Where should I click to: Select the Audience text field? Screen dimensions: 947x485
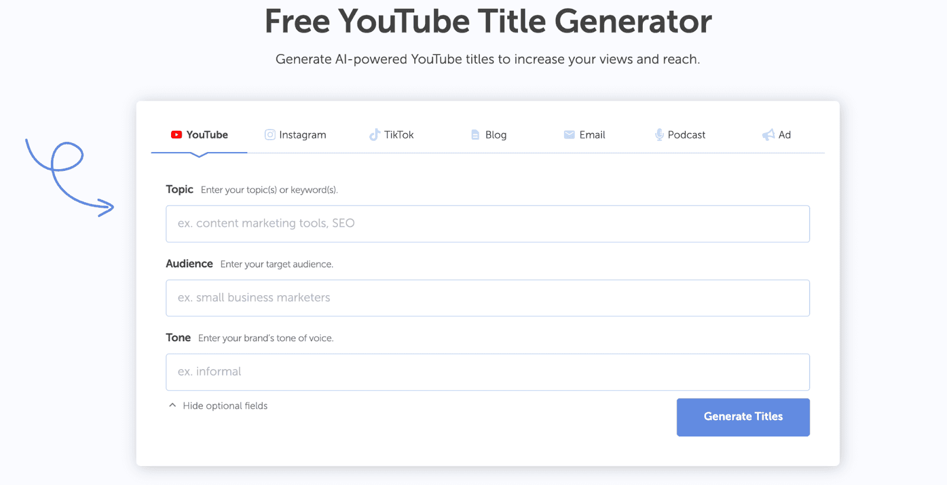pyautogui.click(x=487, y=298)
